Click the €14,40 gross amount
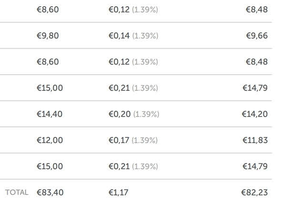The width and height of the screenshot is (291, 211). [50, 114]
